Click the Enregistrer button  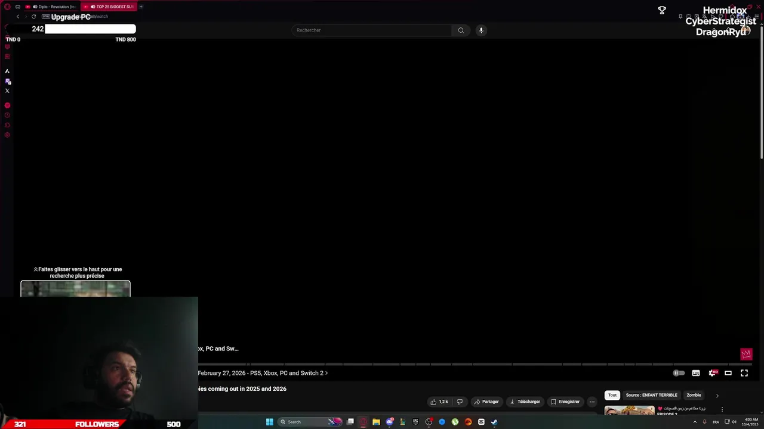[x=565, y=402]
